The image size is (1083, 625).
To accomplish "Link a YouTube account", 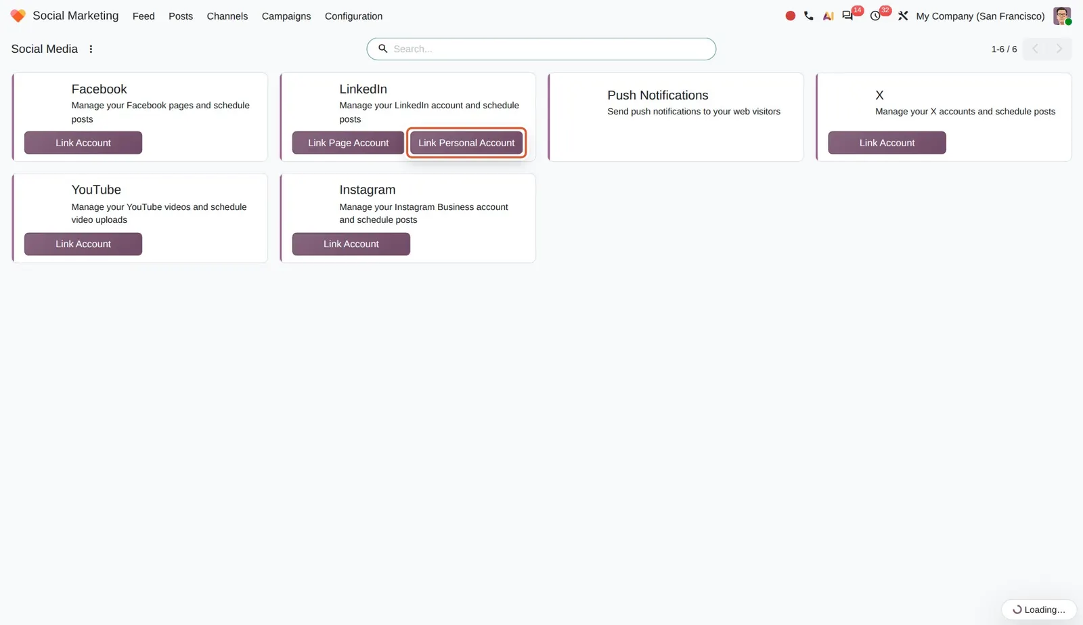I will [x=83, y=244].
